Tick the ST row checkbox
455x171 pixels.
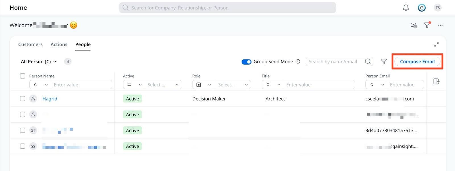point(22,130)
